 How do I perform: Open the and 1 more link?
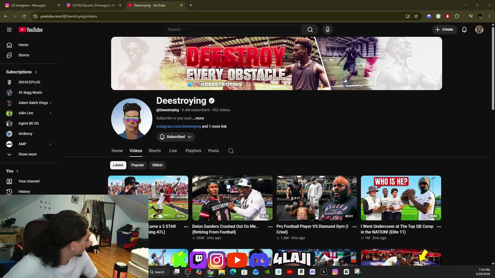[214, 126]
